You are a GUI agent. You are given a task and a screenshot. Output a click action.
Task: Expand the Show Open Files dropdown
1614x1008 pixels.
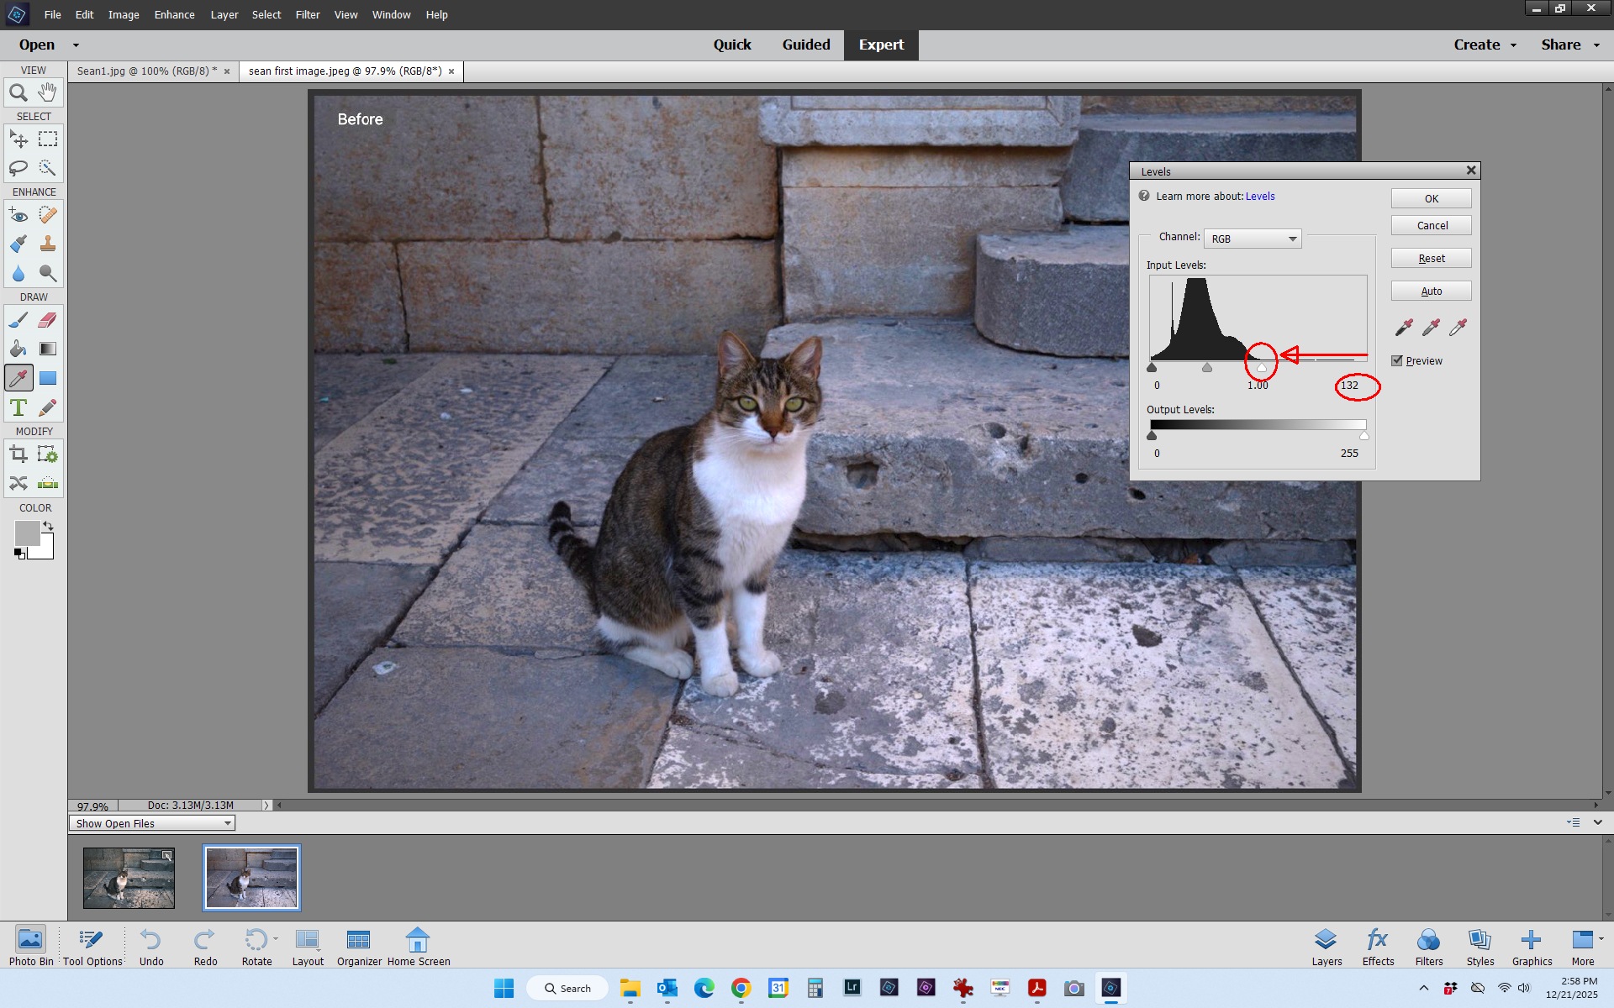(x=152, y=823)
